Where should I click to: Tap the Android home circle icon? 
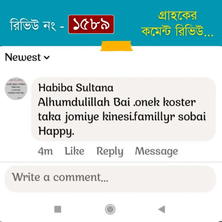(x=110, y=209)
